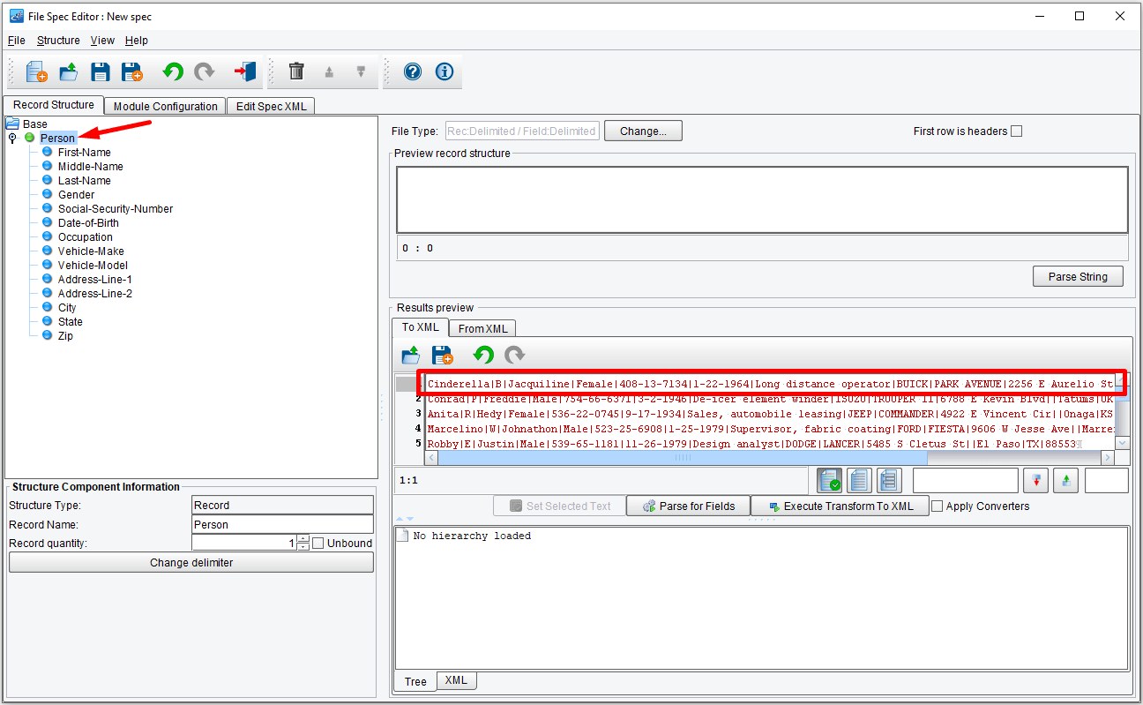Image resolution: width=1143 pixels, height=705 pixels.
Task: Open the Structure menu
Action: tap(58, 41)
